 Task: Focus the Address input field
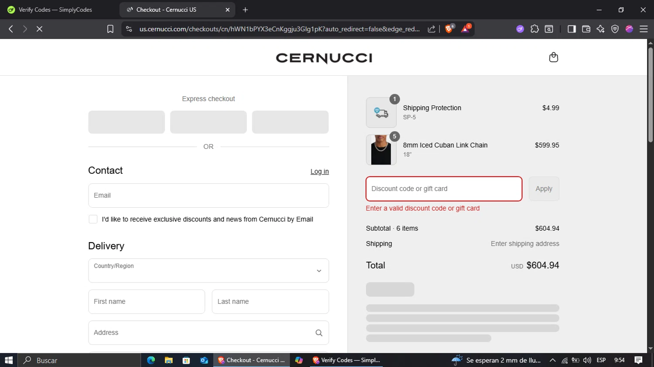(x=208, y=333)
